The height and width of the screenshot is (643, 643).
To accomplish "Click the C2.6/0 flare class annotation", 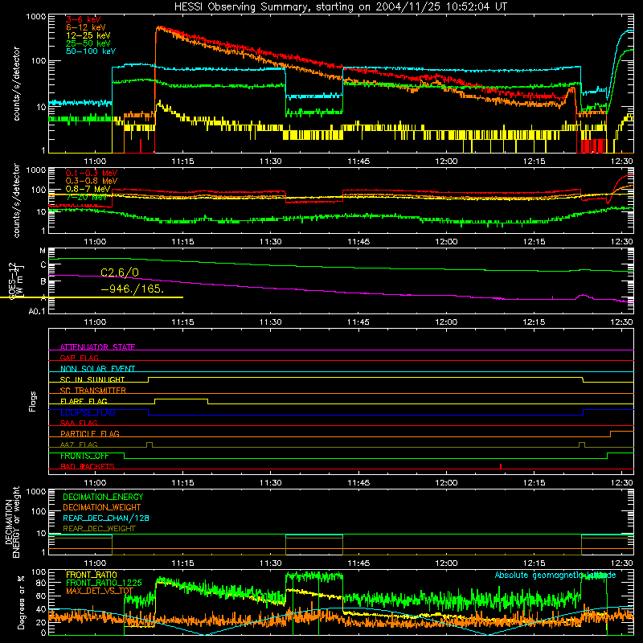I will (x=120, y=272).
